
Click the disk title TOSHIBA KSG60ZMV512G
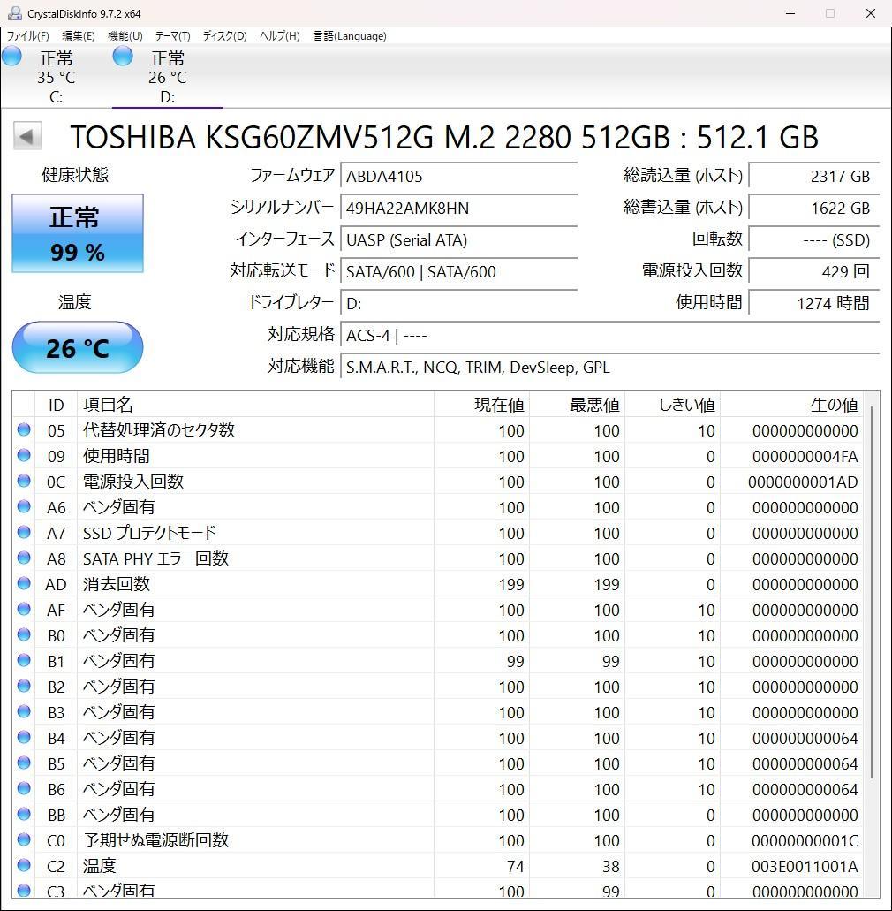pos(443,137)
